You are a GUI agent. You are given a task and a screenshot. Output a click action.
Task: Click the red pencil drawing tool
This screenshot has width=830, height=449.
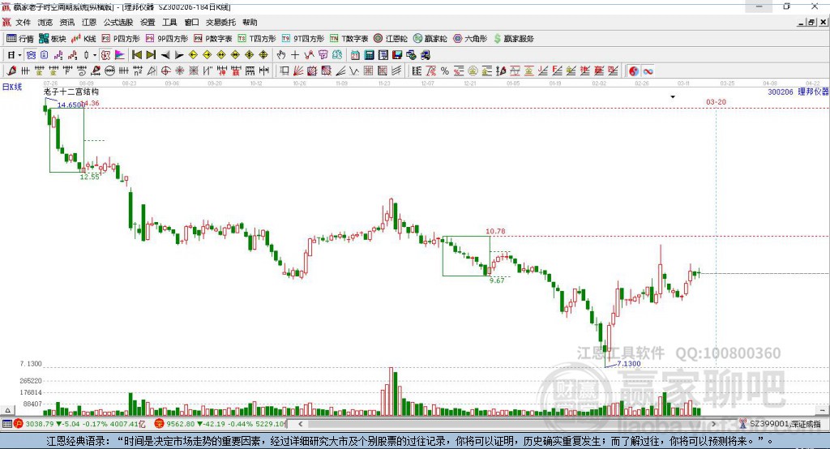tap(11, 71)
